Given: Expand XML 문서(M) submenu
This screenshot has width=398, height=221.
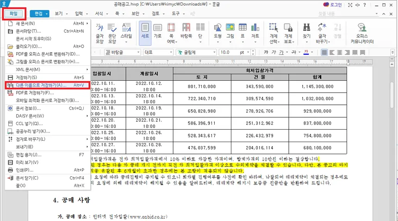Looking at the screenshot, I should pos(48,69).
